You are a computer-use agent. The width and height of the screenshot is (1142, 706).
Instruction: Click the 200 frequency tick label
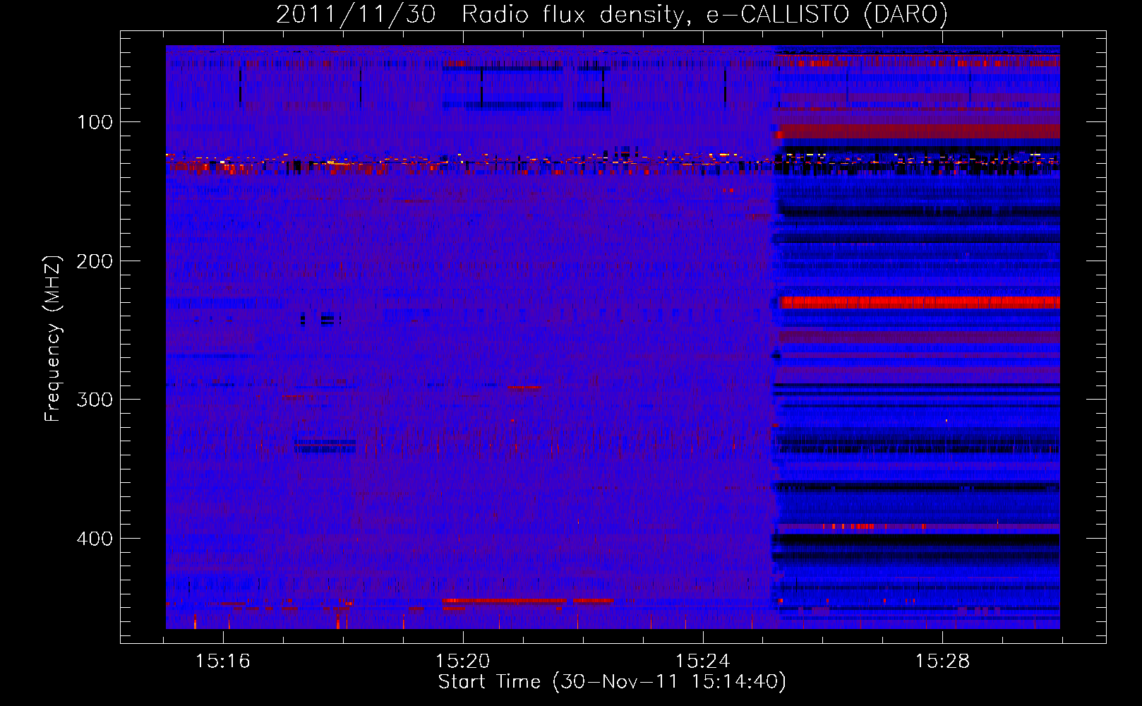95,261
